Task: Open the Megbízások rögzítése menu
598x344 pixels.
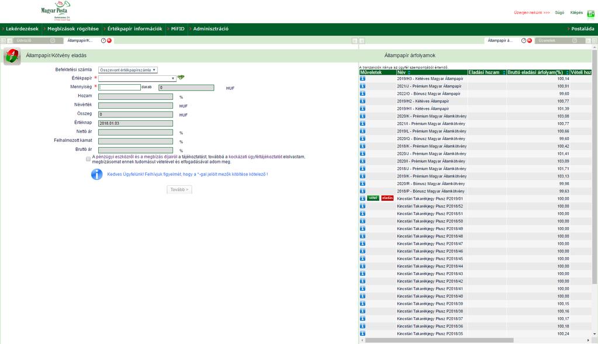Action: coord(73,29)
